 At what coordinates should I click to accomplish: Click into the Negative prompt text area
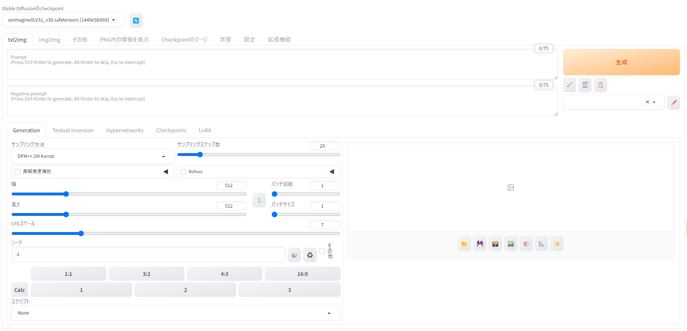(x=282, y=101)
